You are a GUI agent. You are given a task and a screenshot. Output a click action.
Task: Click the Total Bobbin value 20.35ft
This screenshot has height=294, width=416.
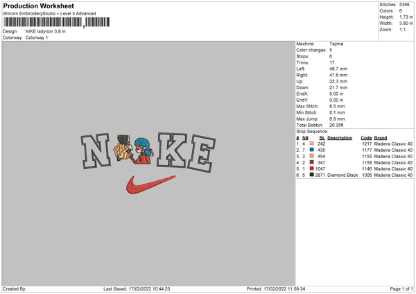(x=336, y=125)
